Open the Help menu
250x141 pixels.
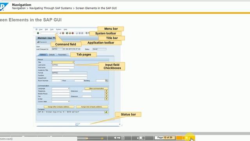(x=65, y=29)
